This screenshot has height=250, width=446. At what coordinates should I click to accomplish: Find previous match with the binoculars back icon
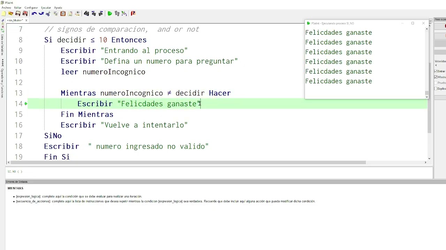[x=93, y=14]
